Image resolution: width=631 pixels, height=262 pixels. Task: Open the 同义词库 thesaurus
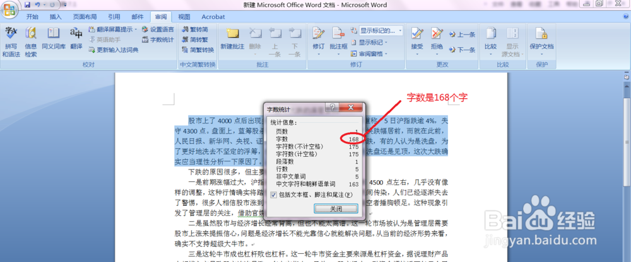click(54, 38)
